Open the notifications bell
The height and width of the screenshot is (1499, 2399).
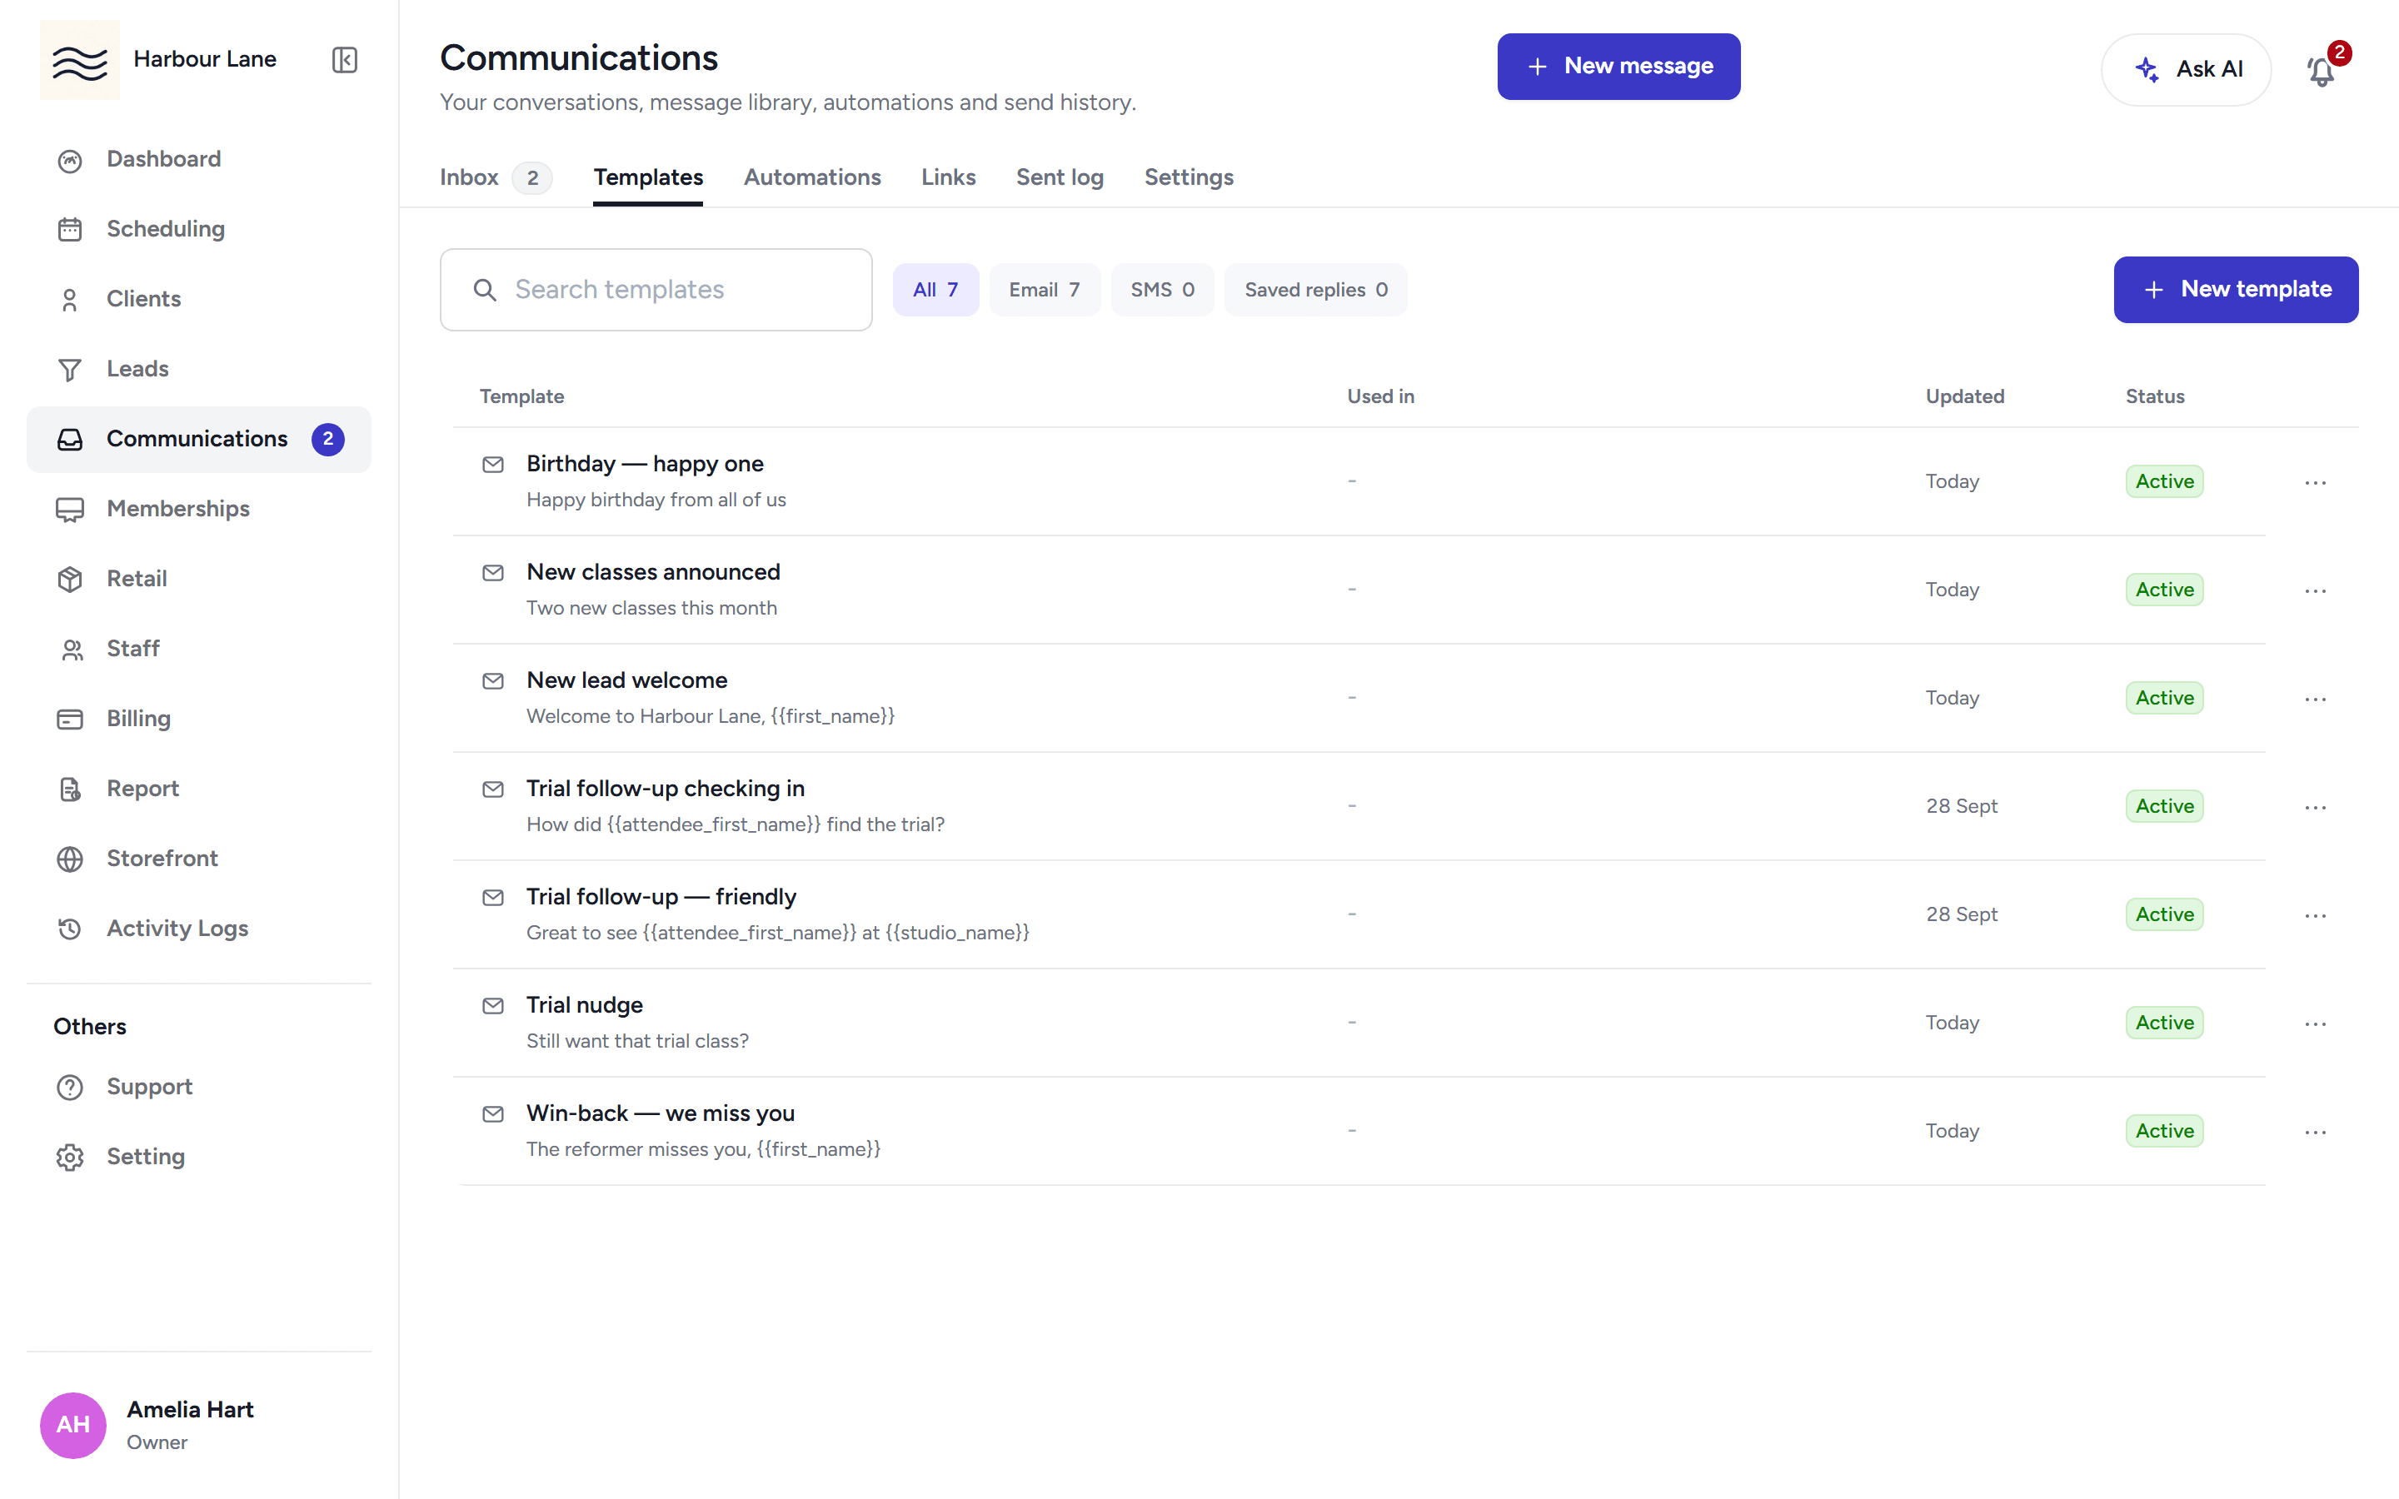pos(2321,71)
